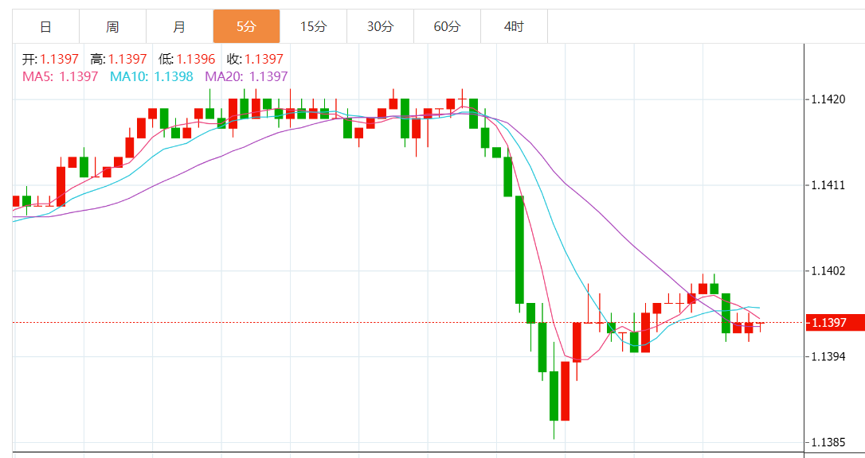Click the tallest green candlestick in the drop
This screenshot has height=458, width=865.
[519, 249]
